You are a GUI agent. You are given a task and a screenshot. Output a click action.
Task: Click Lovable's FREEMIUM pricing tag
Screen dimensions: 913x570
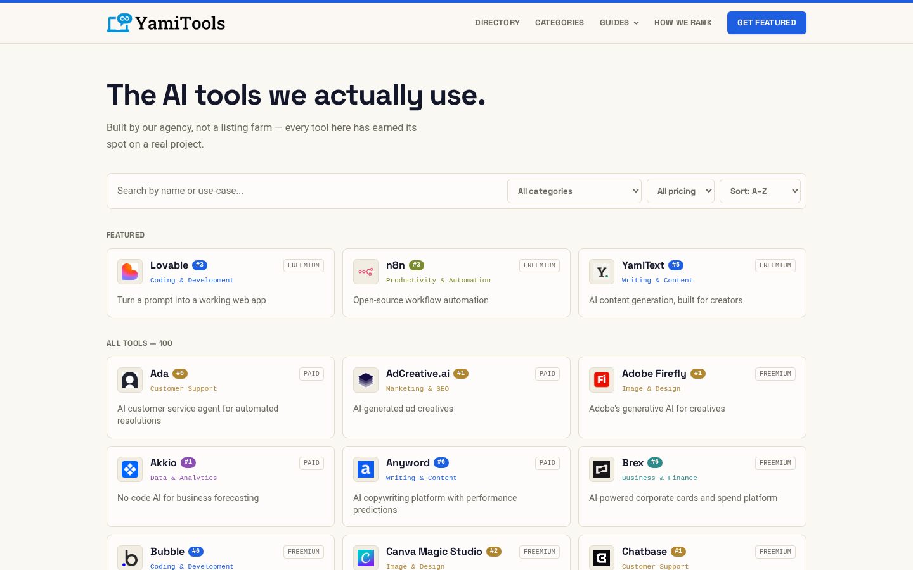[304, 265]
